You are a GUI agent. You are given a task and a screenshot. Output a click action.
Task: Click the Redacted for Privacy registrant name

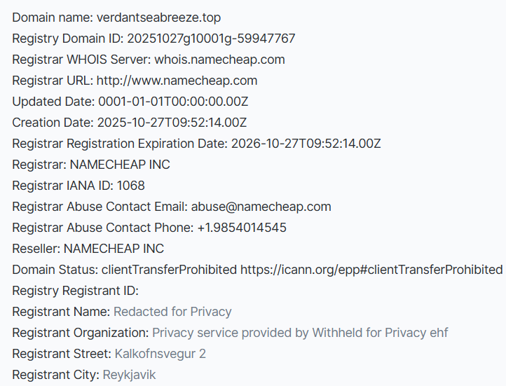(x=172, y=312)
